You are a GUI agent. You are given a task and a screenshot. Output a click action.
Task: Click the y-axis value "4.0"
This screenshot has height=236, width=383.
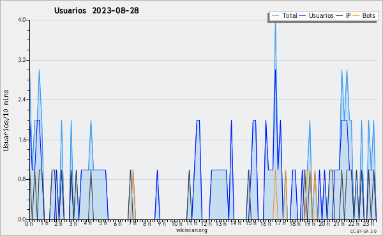click(22, 20)
